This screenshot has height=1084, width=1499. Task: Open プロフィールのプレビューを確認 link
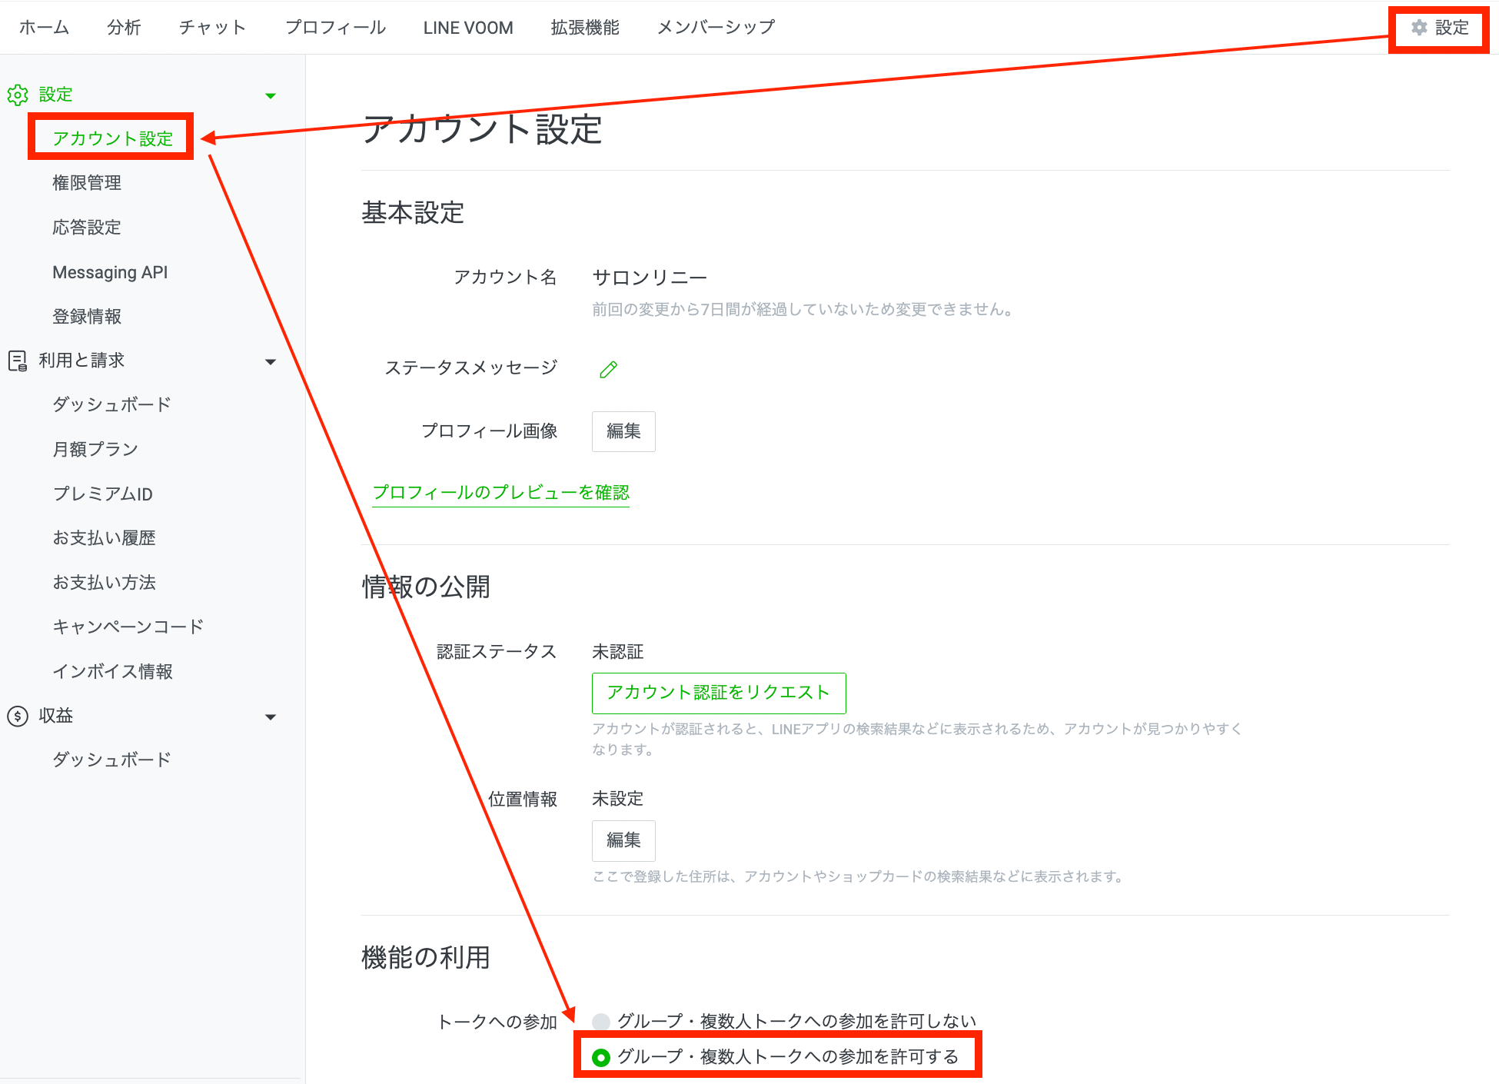tap(500, 493)
